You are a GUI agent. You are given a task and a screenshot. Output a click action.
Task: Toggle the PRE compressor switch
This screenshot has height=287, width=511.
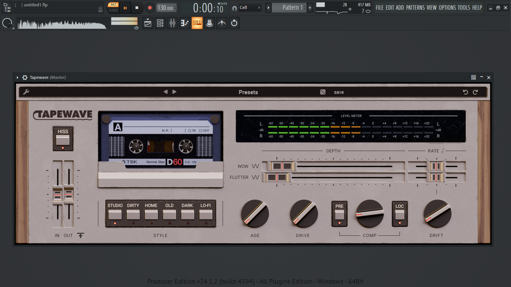tap(339, 215)
